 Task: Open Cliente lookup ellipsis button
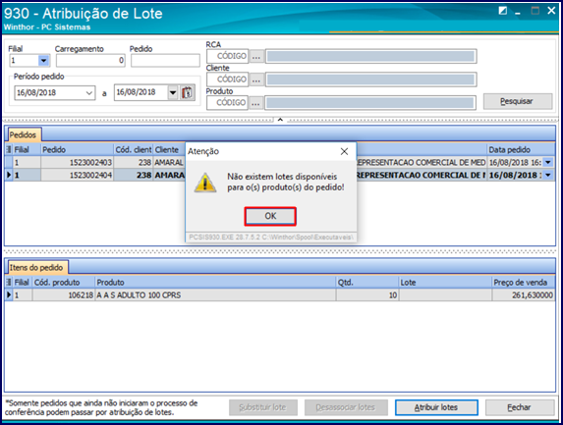256,80
